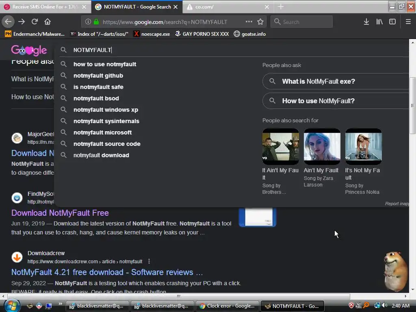
Task: Open Downloadcrew result options three-dot menu
Action: click(x=149, y=261)
